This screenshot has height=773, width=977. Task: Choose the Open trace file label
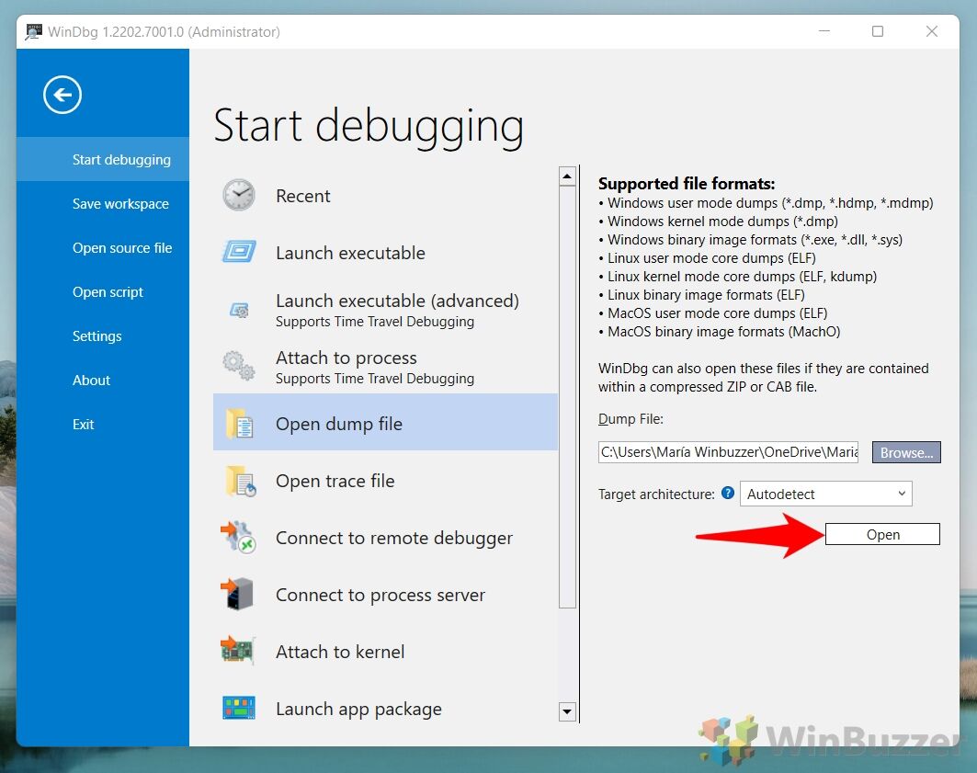pyautogui.click(x=335, y=481)
